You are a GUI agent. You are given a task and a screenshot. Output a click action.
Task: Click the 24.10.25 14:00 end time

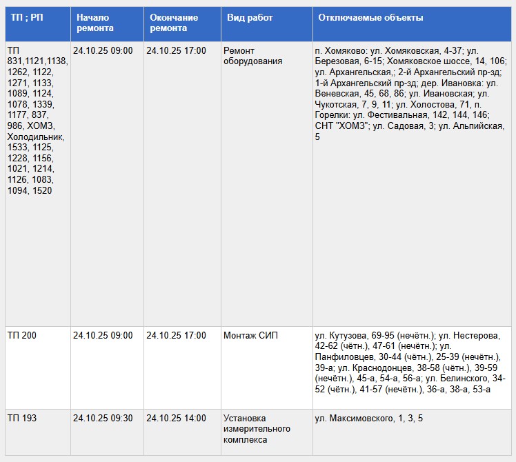[x=176, y=419]
